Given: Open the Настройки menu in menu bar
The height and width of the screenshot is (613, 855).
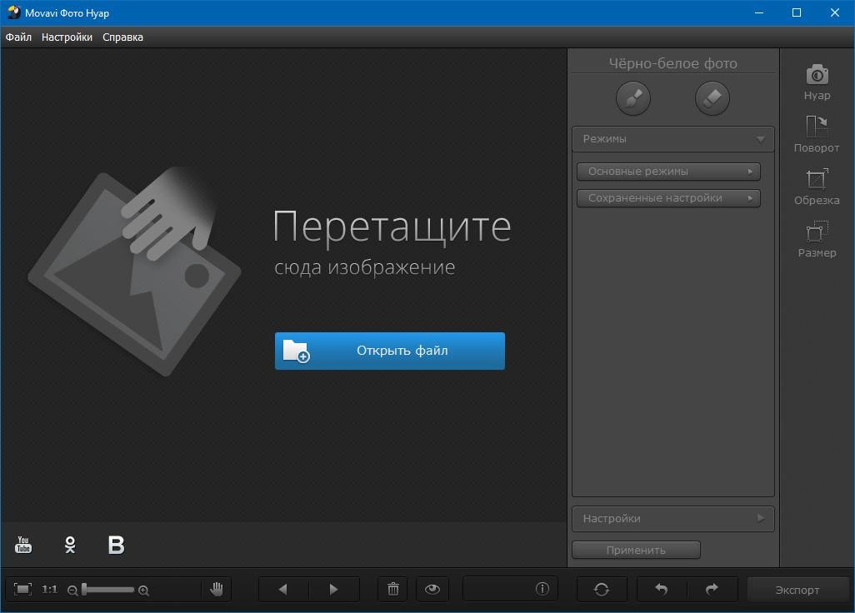Looking at the screenshot, I should [67, 37].
